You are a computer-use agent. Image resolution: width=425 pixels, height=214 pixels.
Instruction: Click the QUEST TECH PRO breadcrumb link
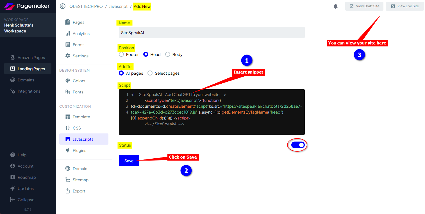(86, 6)
